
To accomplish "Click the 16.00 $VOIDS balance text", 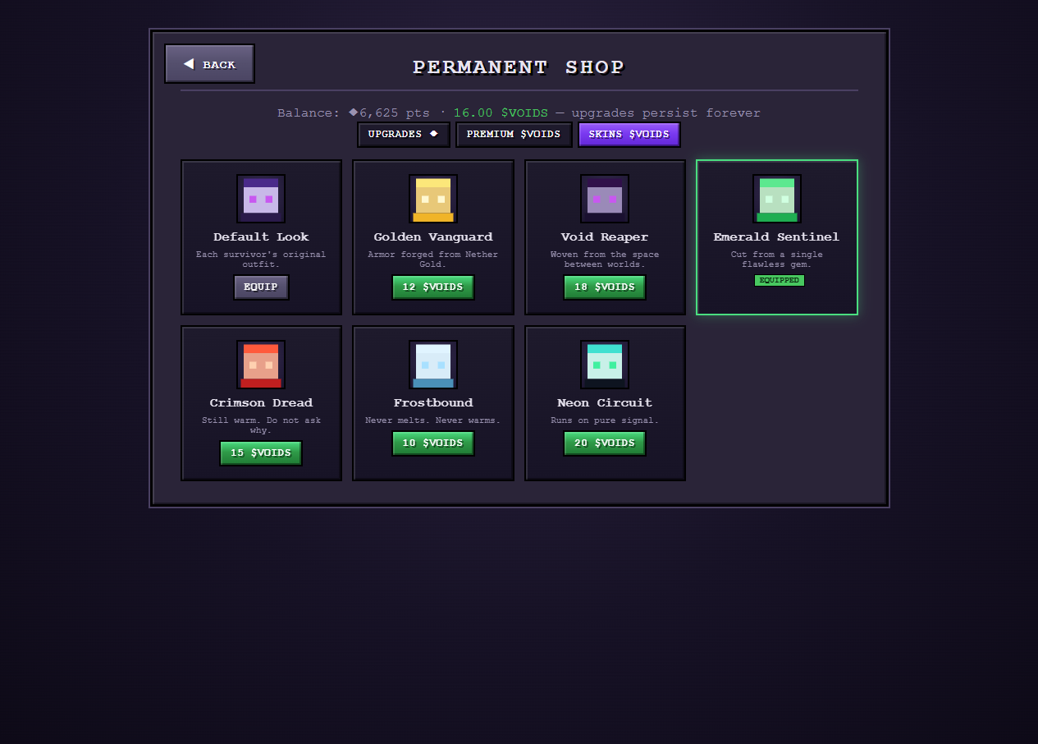I will point(501,113).
